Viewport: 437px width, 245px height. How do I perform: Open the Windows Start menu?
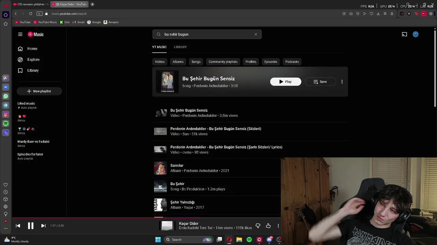[158, 240]
